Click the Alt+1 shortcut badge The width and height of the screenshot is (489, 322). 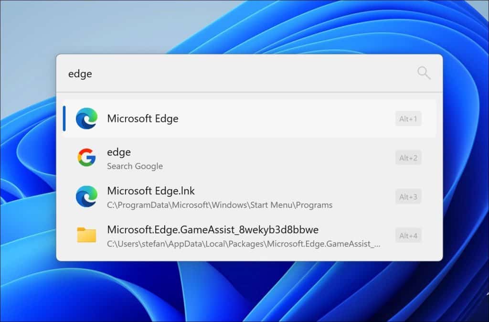408,119
